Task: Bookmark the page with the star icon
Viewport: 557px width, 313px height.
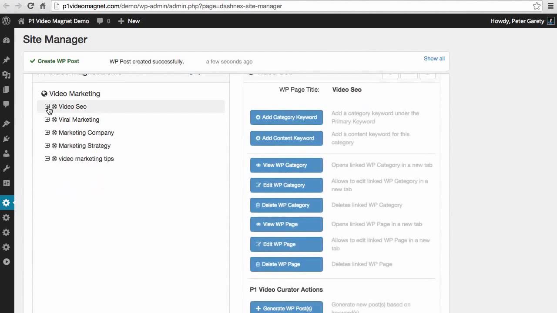Action: [537, 6]
